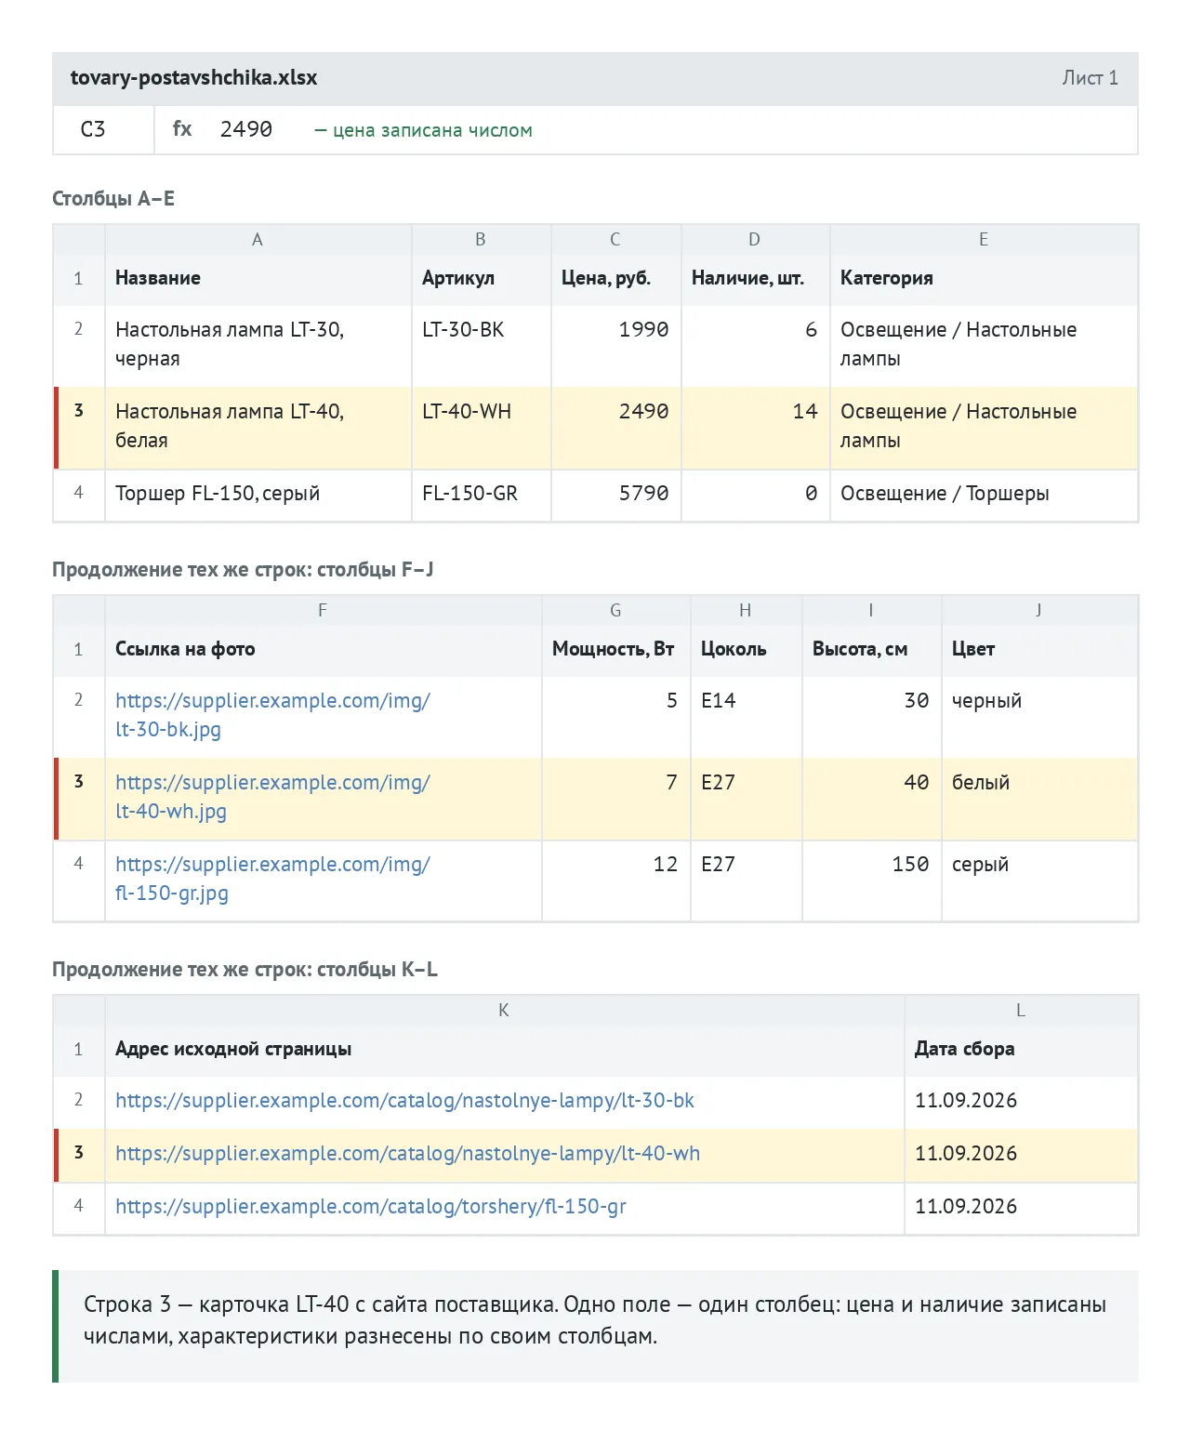Click the price cell 5790

point(615,495)
